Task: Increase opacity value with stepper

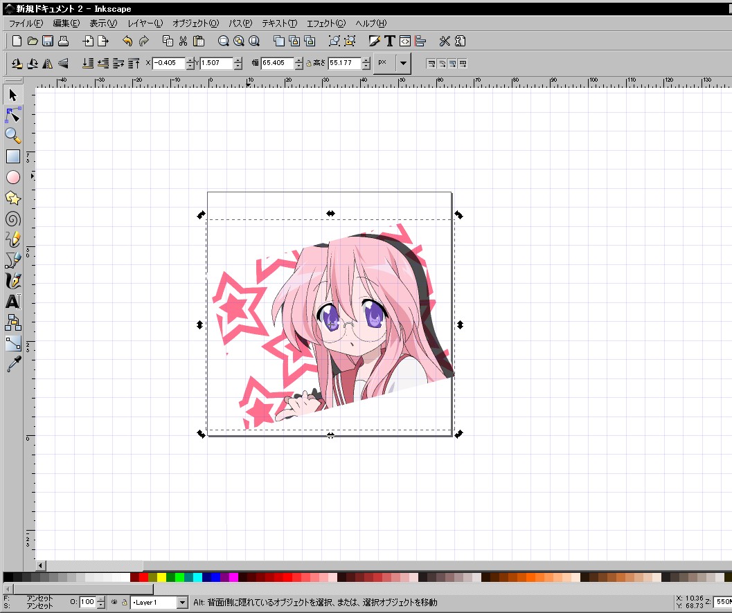Action: click(x=101, y=599)
